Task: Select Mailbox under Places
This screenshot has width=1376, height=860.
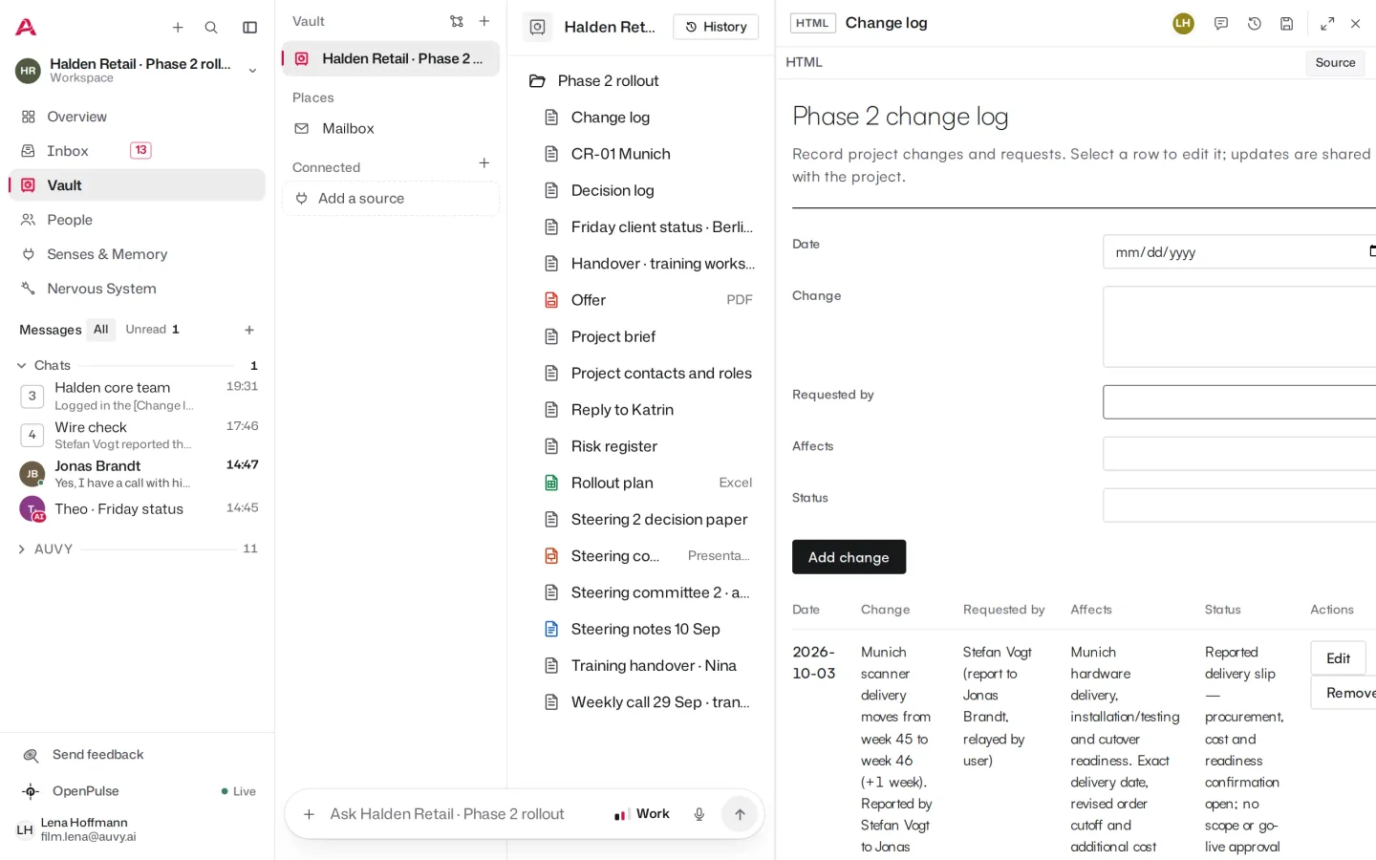Action: (390, 128)
